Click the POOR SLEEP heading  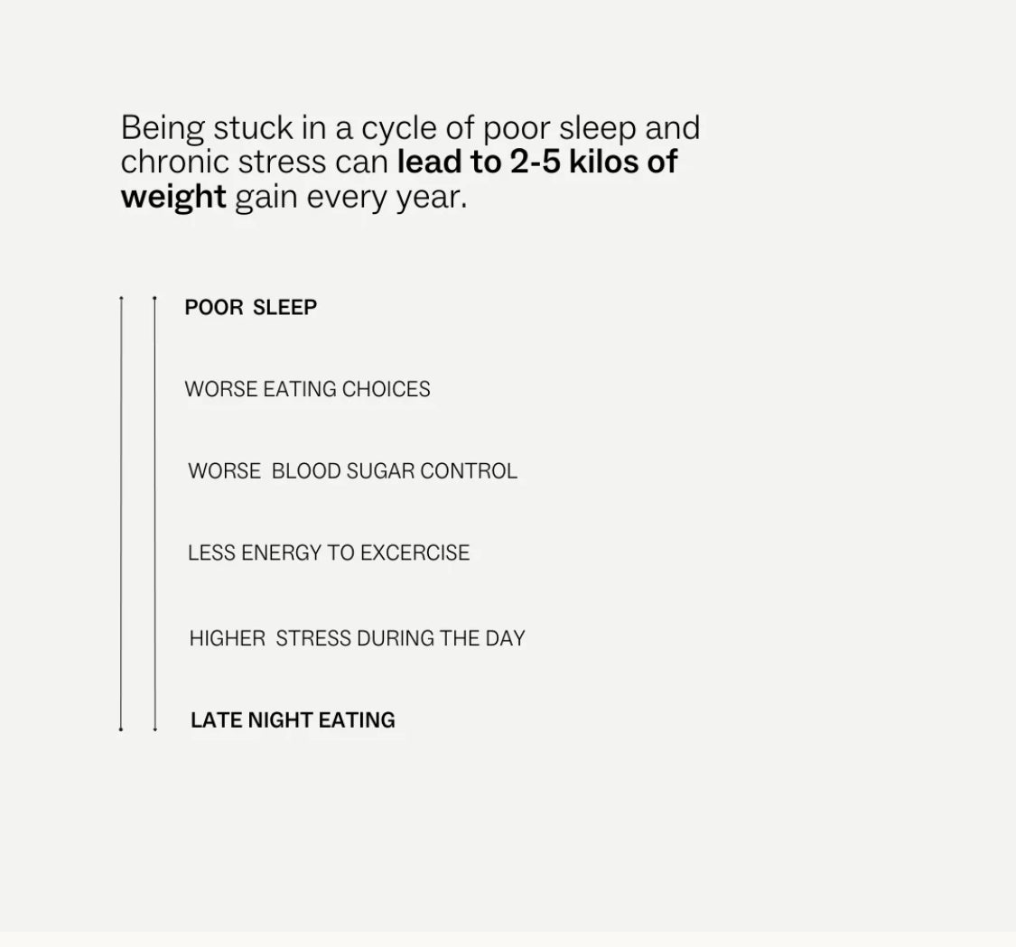250,308
